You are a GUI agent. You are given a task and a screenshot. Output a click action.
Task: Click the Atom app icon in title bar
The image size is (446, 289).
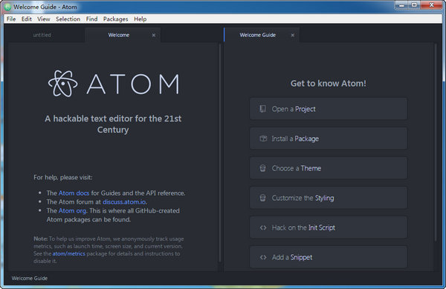tap(7, 7)
